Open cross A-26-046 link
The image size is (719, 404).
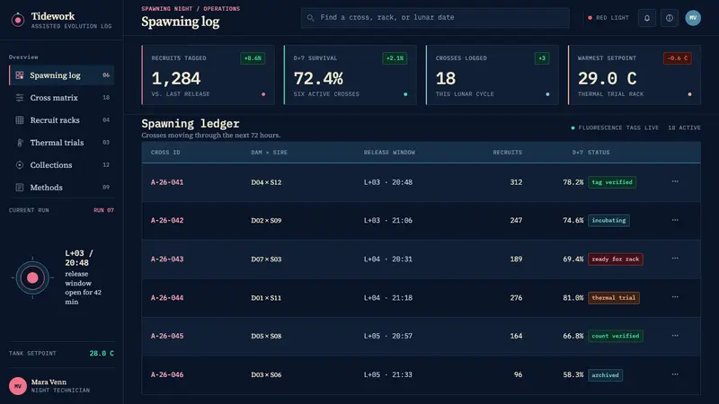tap(167, 374)
